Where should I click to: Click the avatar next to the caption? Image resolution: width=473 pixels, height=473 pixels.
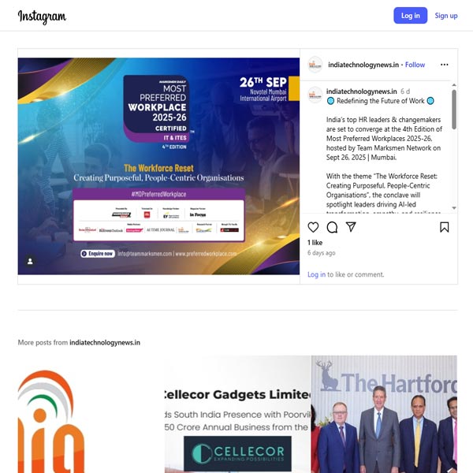315,95
